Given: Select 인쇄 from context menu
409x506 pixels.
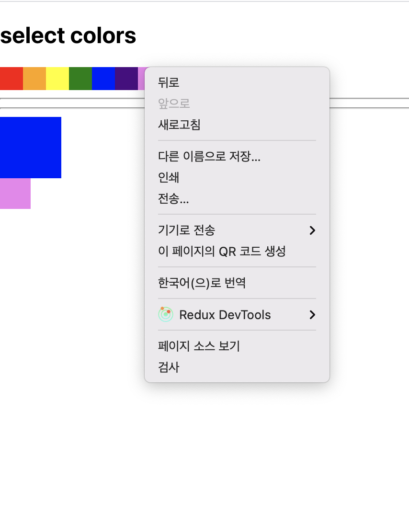Looking at the screenshot, I should pos(237,177).
